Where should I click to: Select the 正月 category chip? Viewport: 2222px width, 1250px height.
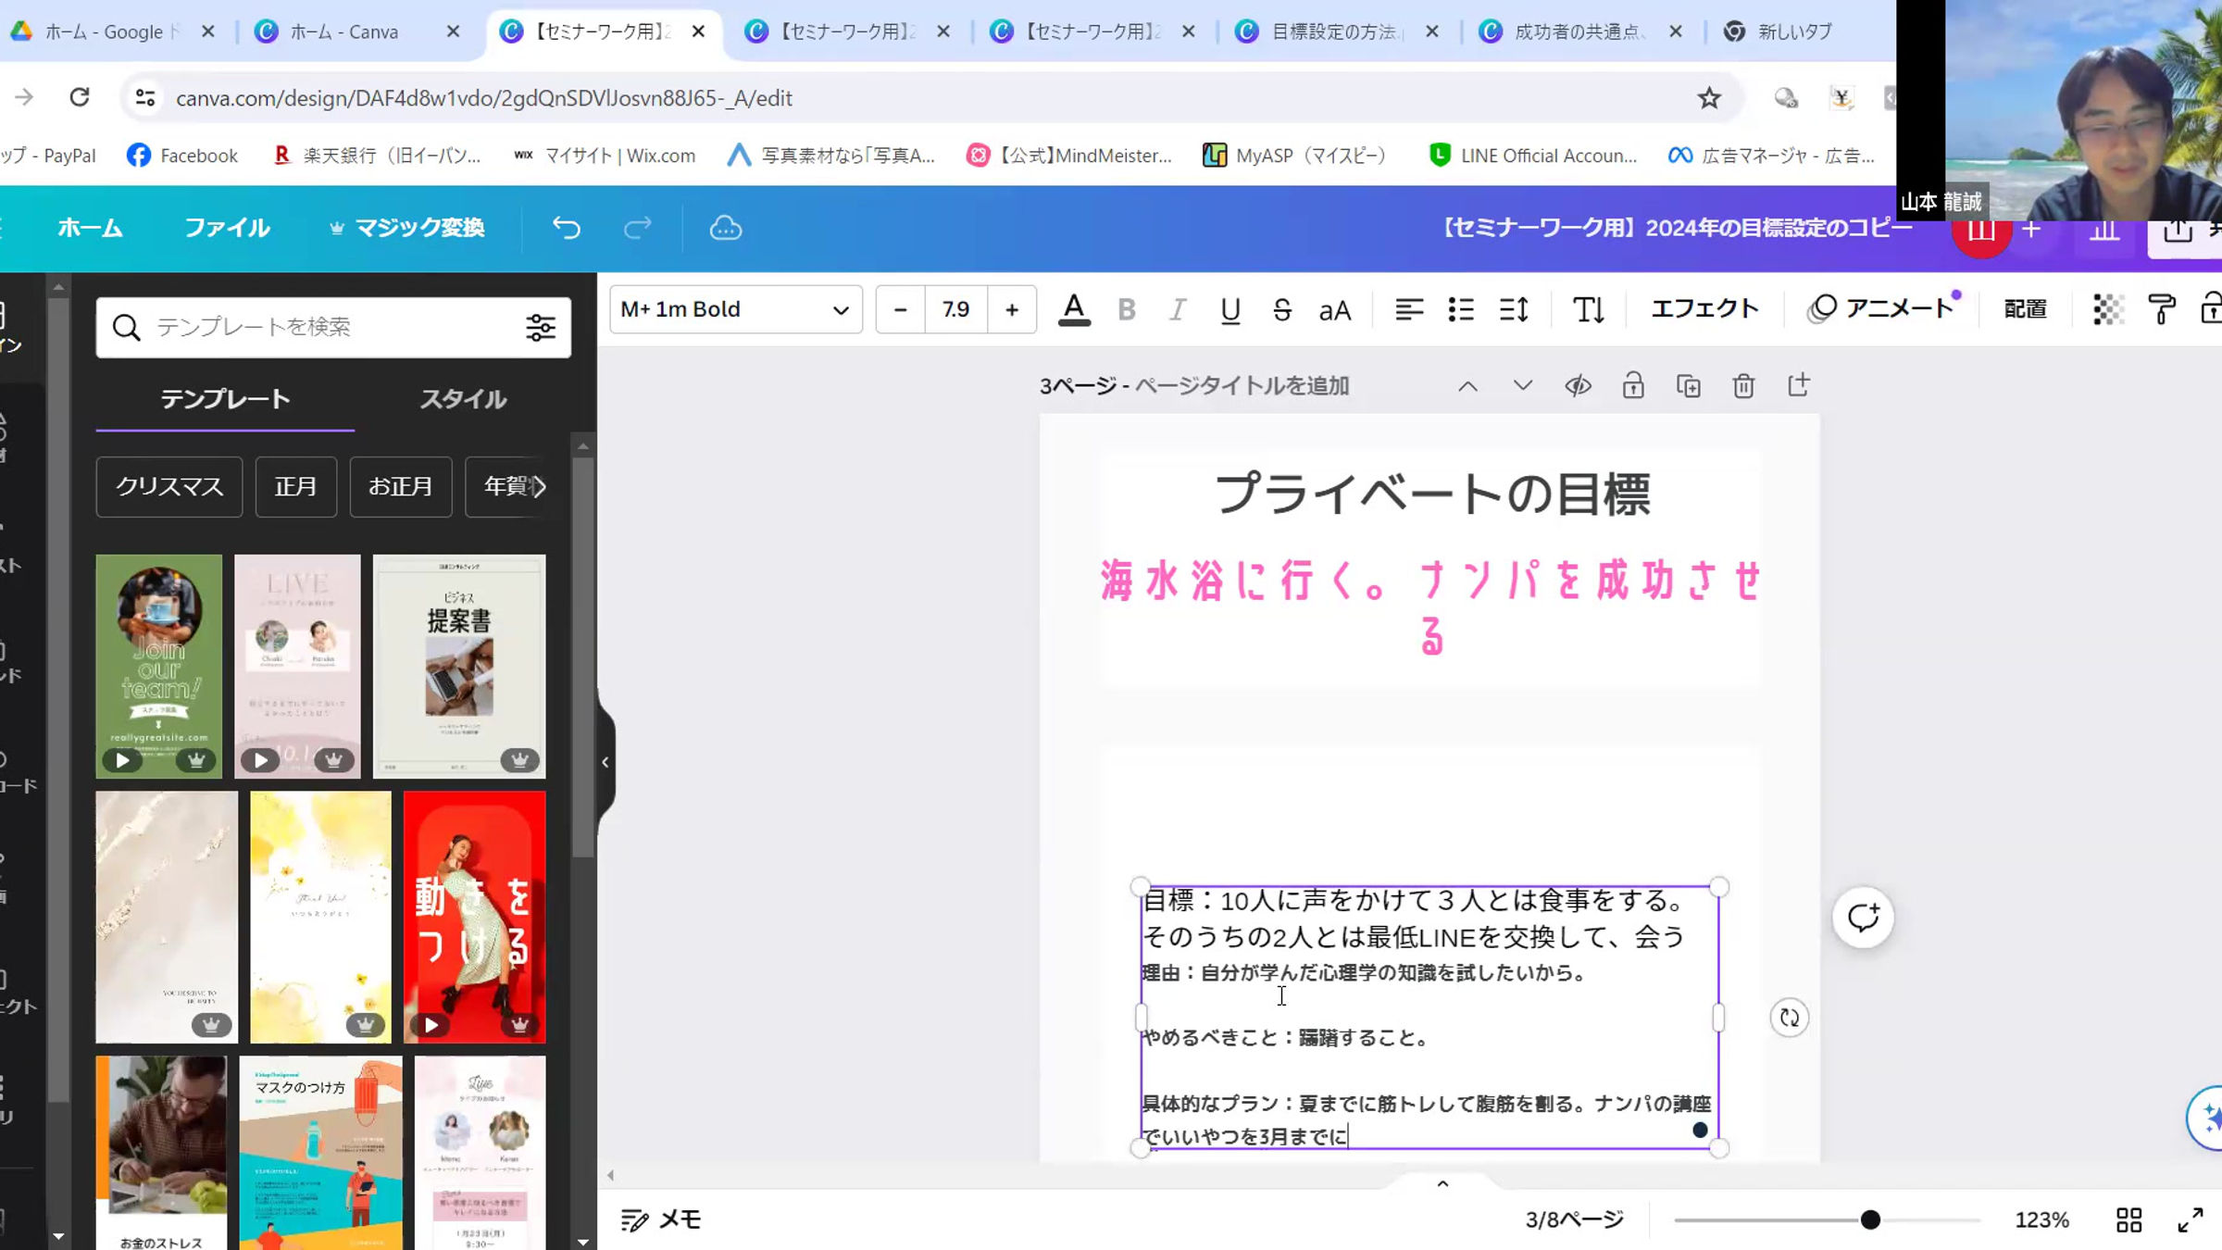(296, 486)
